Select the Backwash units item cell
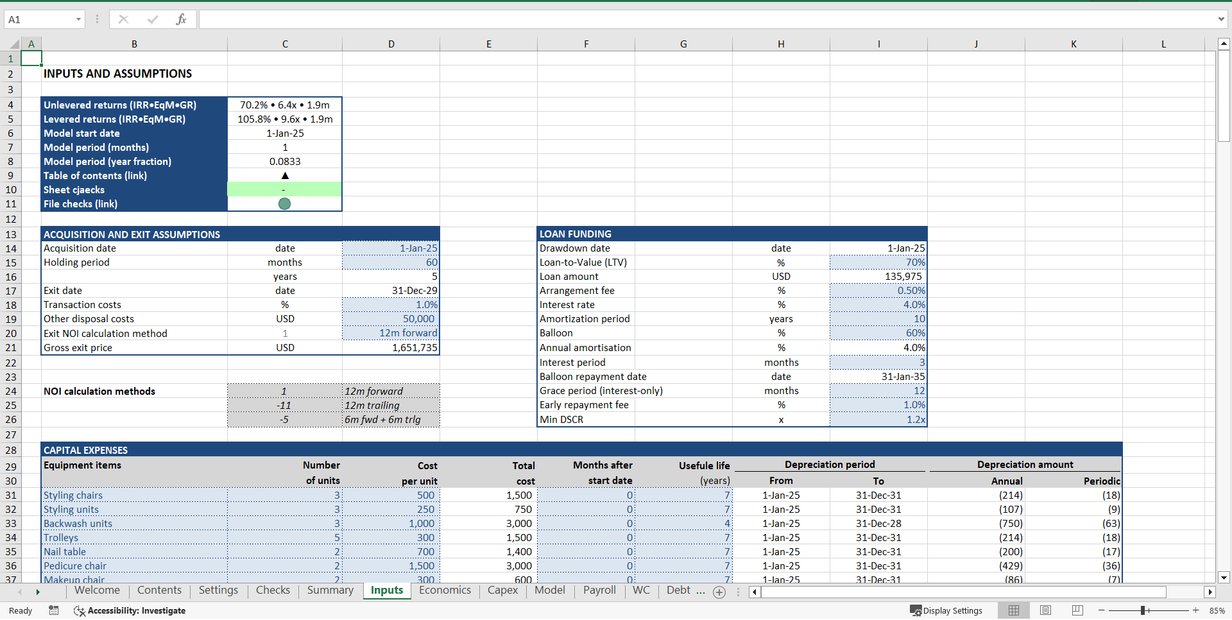 pos(134,524)
